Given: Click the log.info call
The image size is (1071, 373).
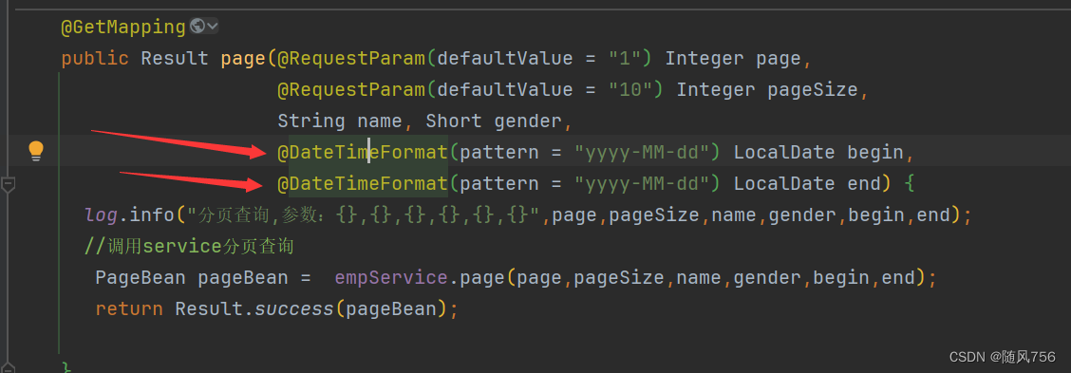Looking at the screenshot, I should [x=130, y=215].
